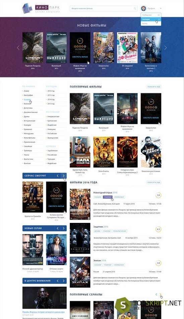The image size is (184, 319).
Task: Open the Боги Египта poster thumbnail
Action: coord(104,152)
